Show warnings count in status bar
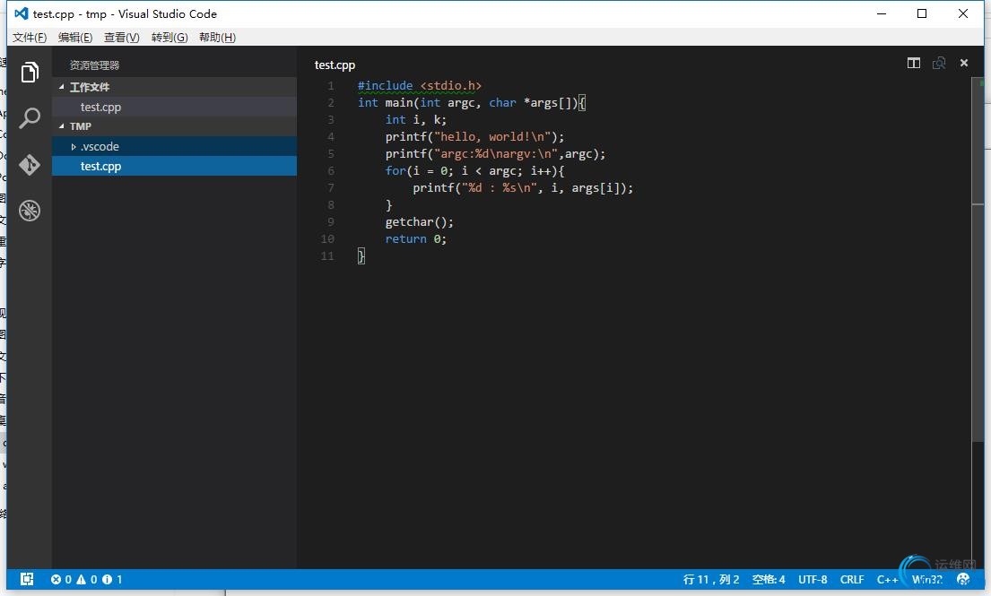This screenshot has width=991, height=596. pyautogui.click(x=87, y=579)
